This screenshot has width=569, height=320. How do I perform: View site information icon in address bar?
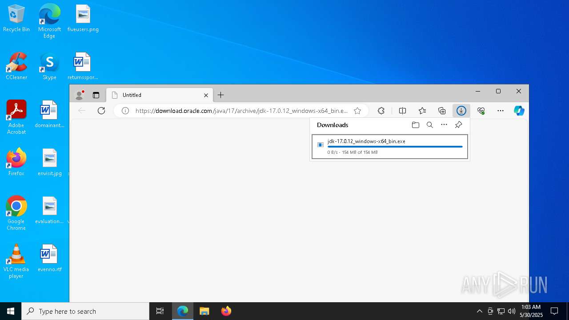click(125, 111)
